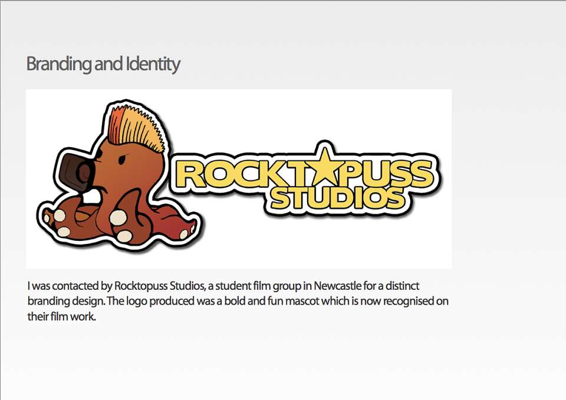The height and width of the screenshot is (400, 566).
Task: Click the orange mohawk on the mascot
Action: [137, 129]
